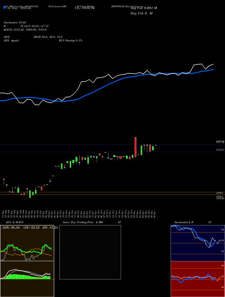Click inside the empty Intra Day Trading chart box
225x297 pixels.
90,252
